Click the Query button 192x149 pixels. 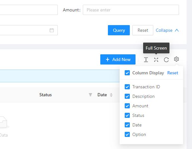[119, 30]
